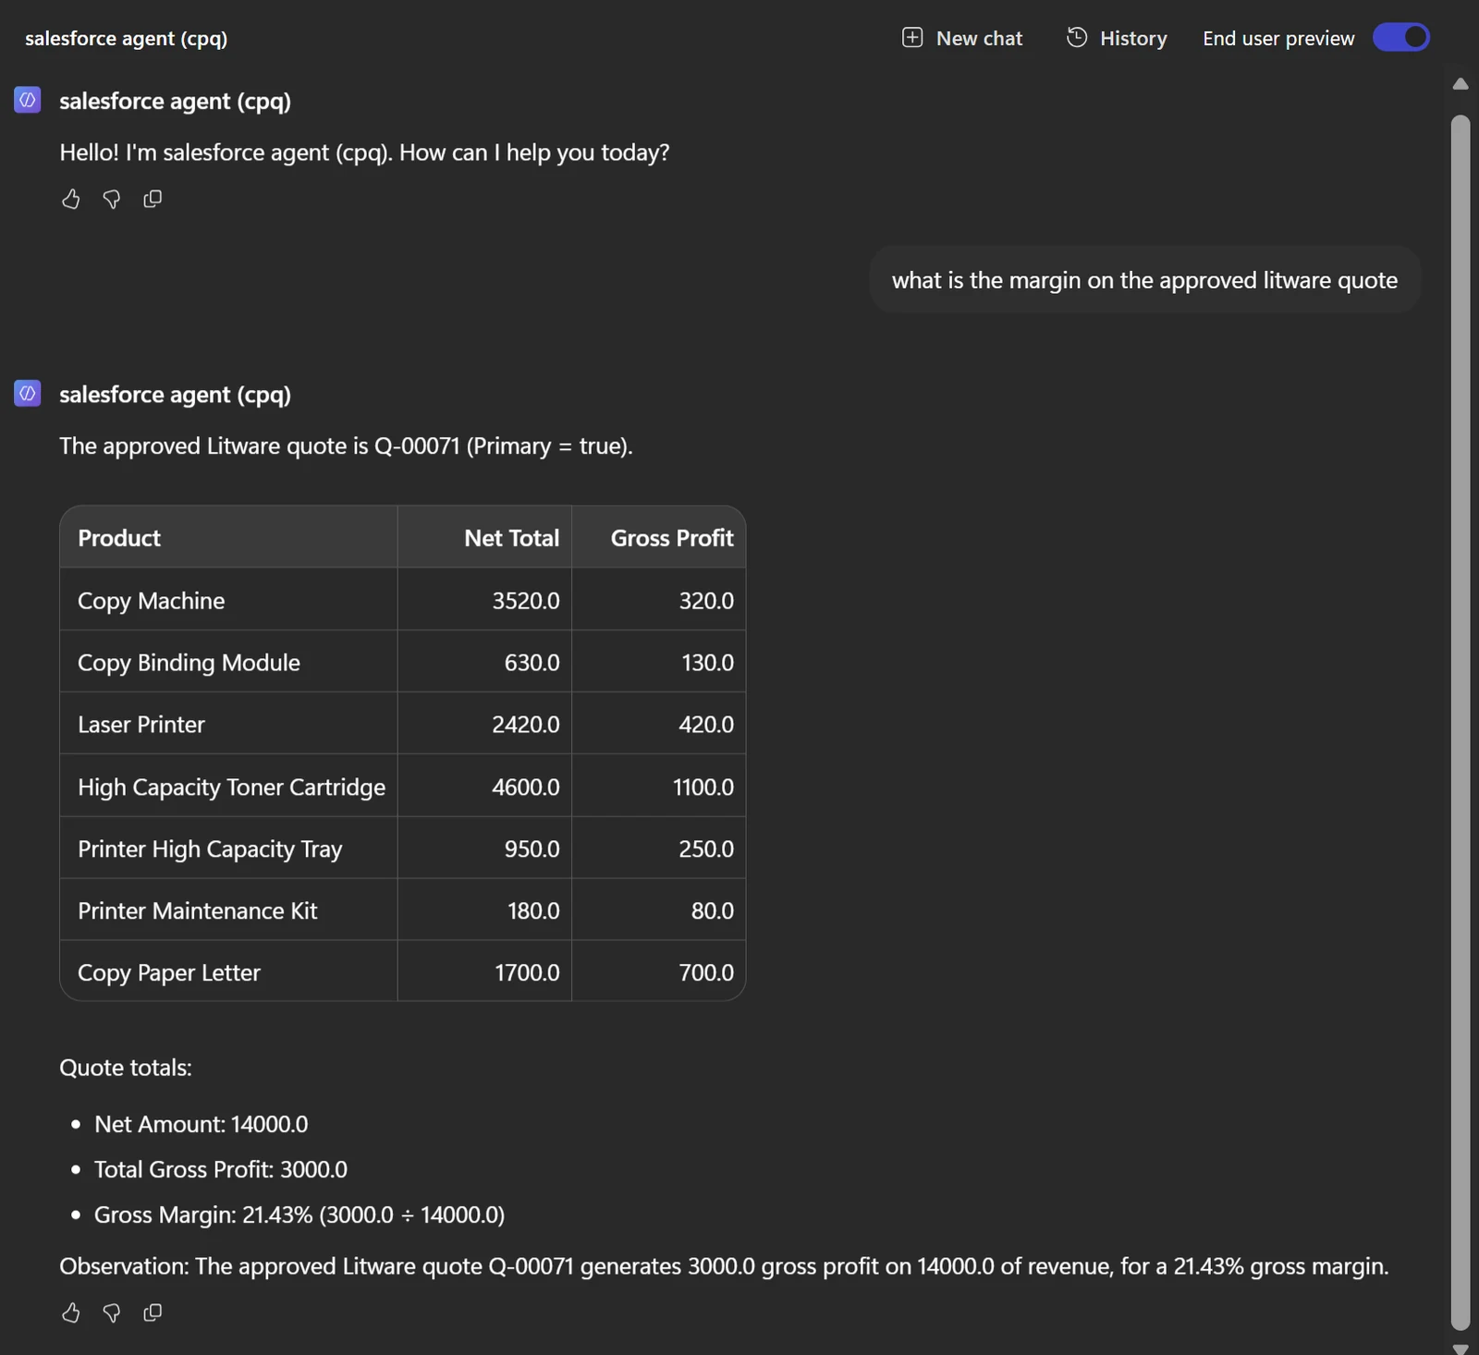Image resolution: width=1479 pixels, height=1355 pixels.
Task: Click gross profit 320.0 for Copy Machine
Action: click(x=659, y=600)
